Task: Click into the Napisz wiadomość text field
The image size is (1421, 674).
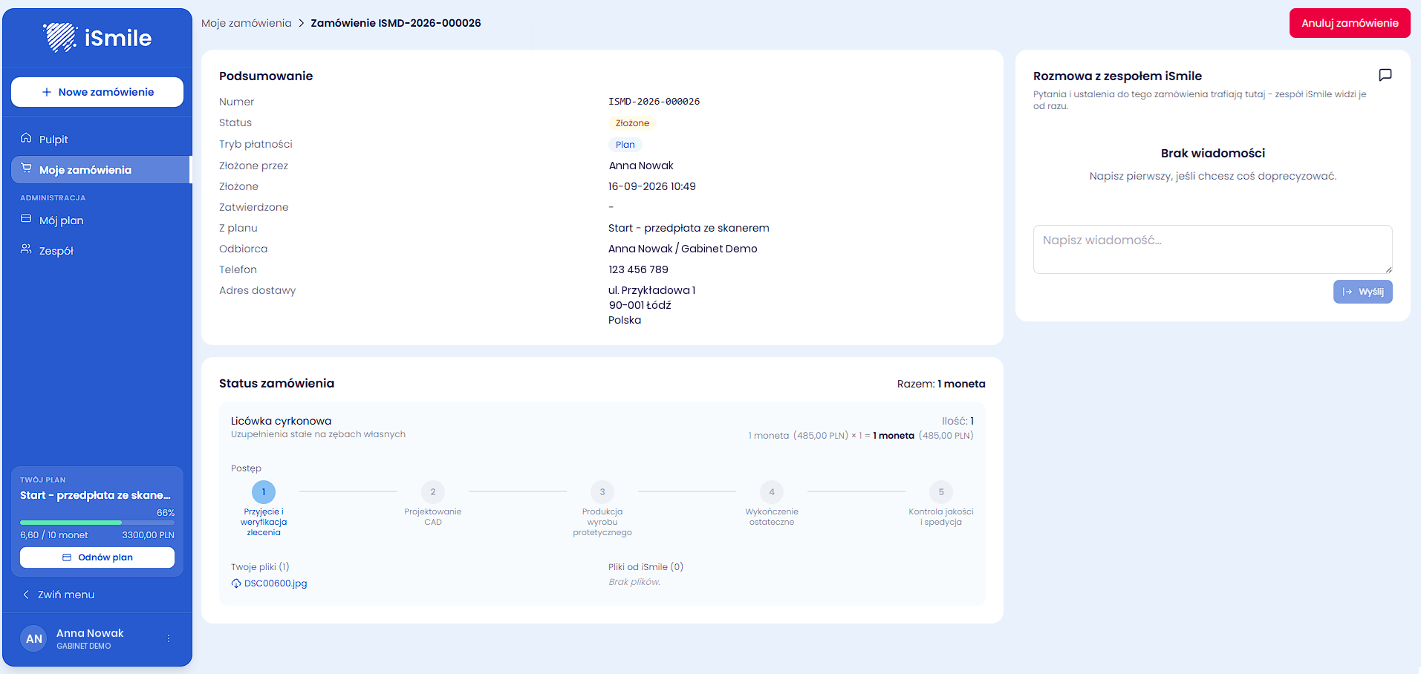Action: tap(1212, 249)
